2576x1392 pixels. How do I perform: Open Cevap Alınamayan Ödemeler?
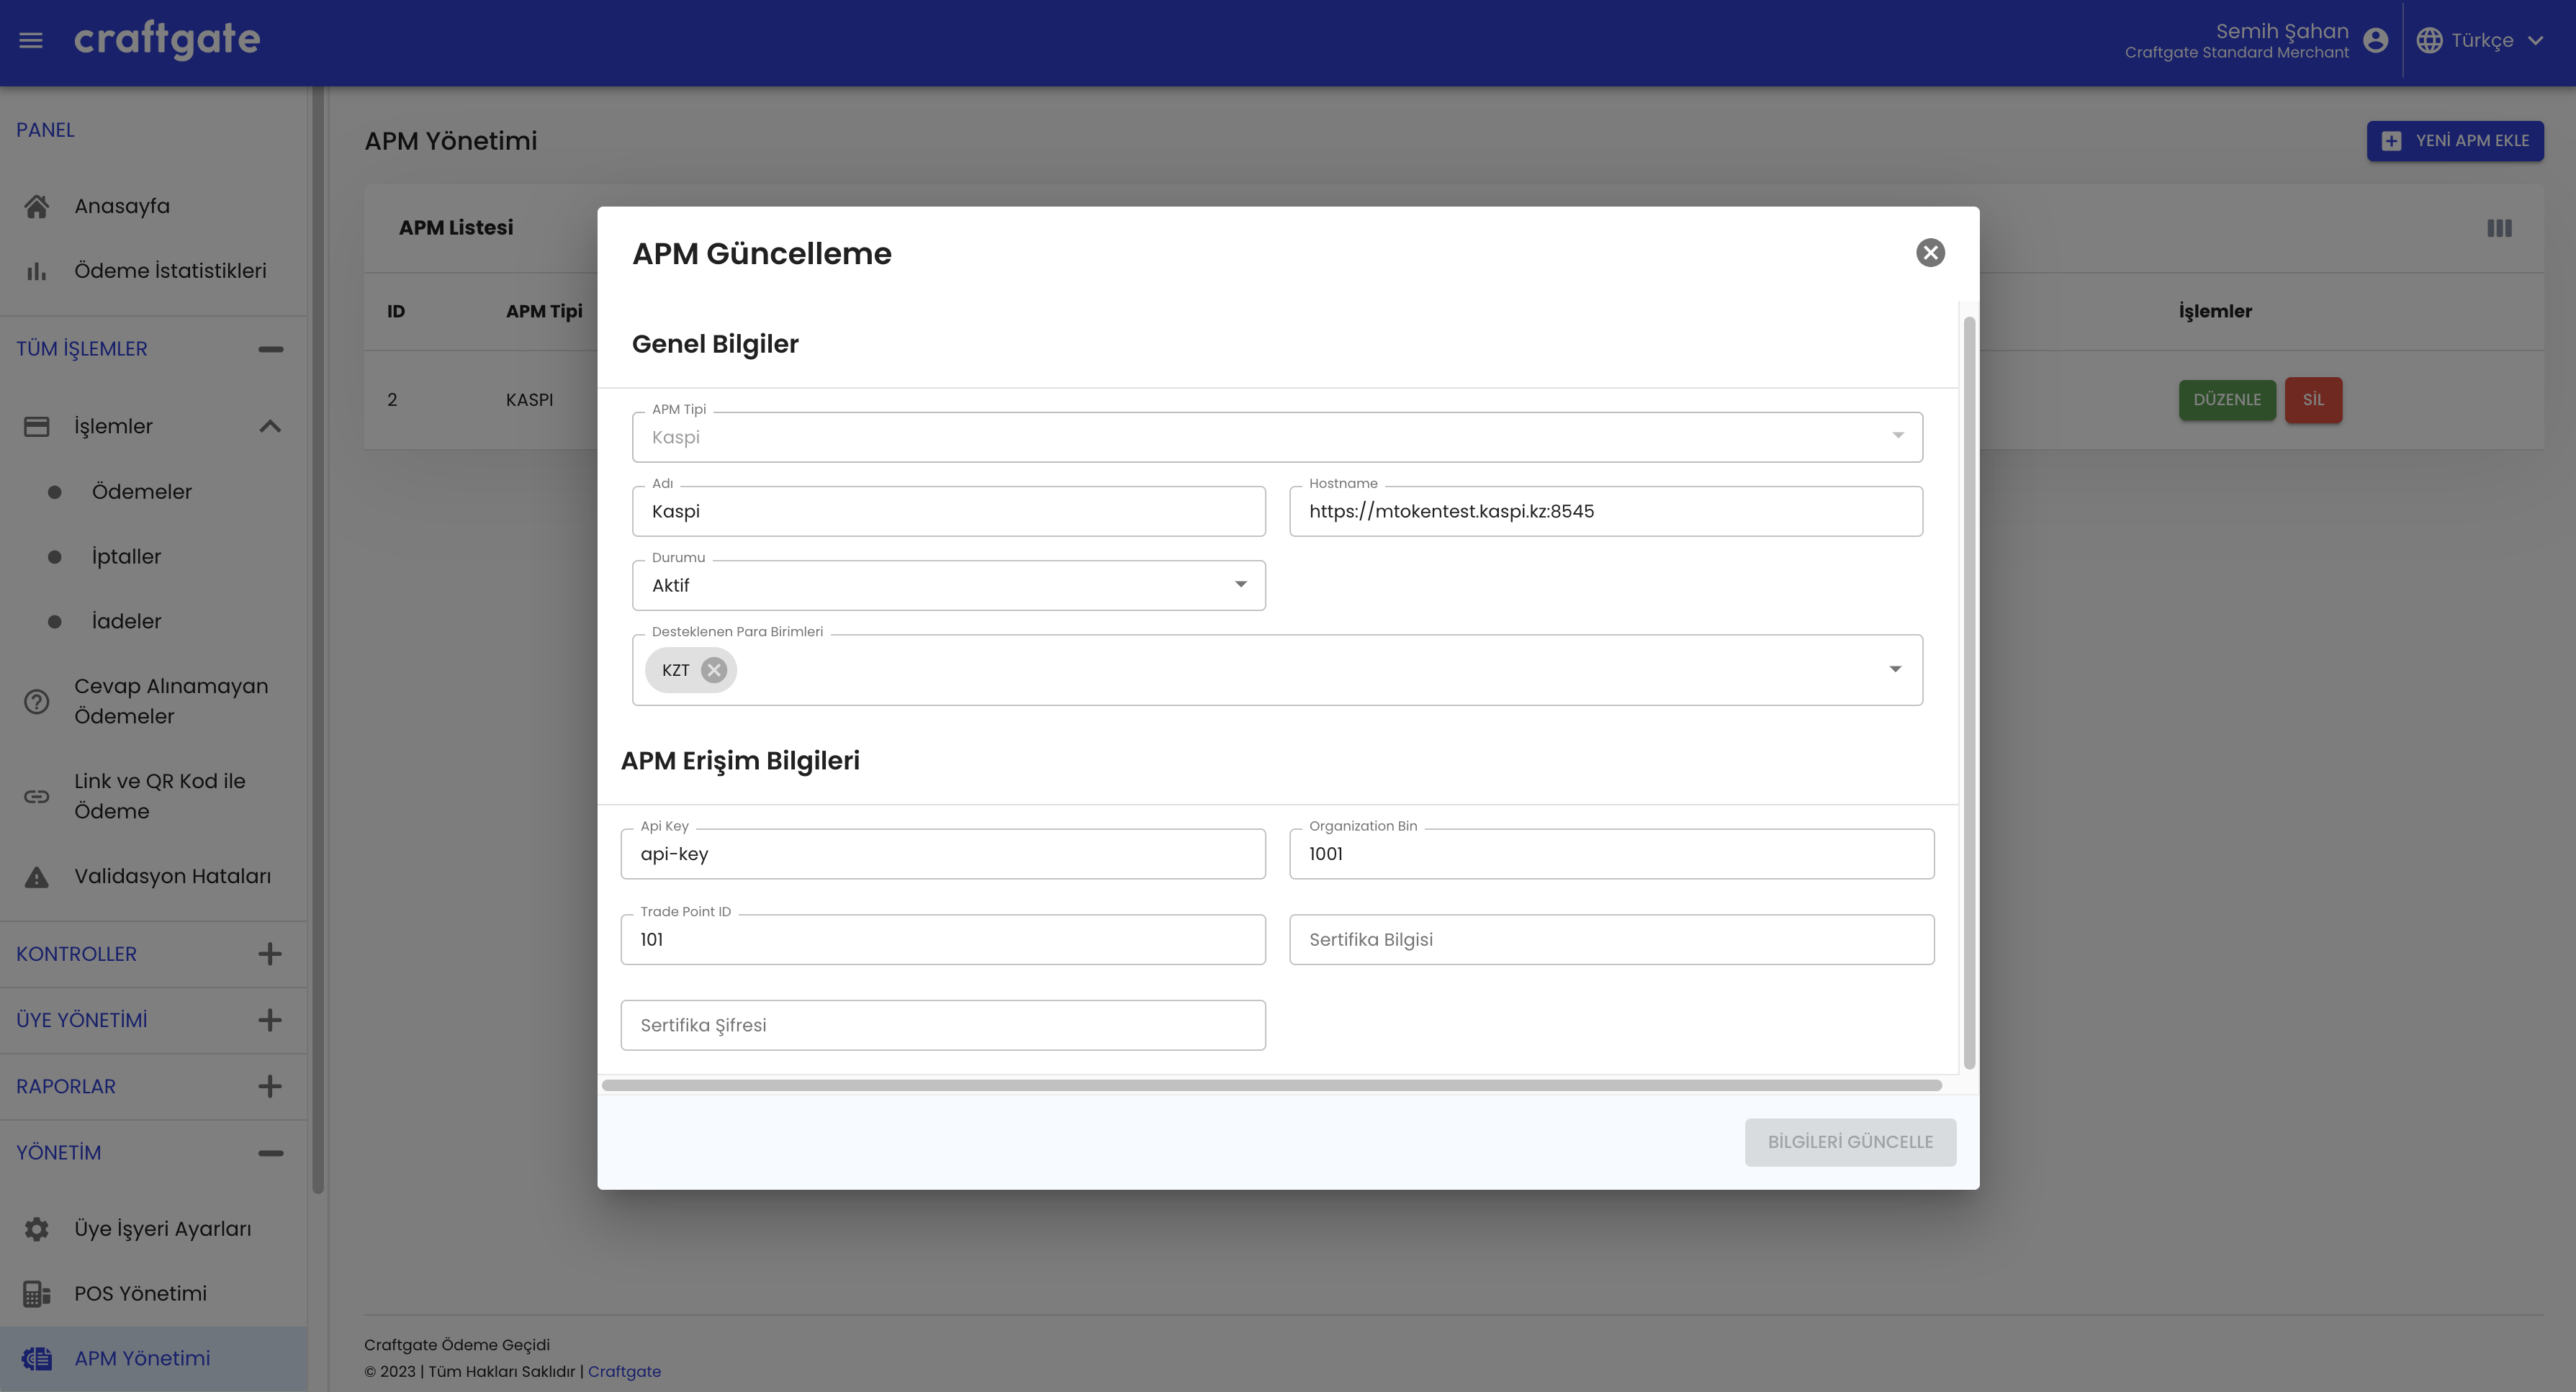[153, 701]
